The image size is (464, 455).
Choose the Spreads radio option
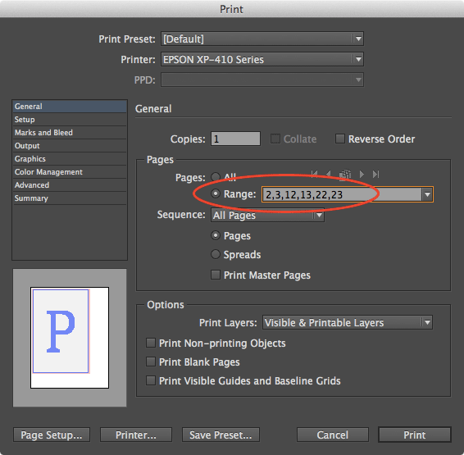[216, 254]
